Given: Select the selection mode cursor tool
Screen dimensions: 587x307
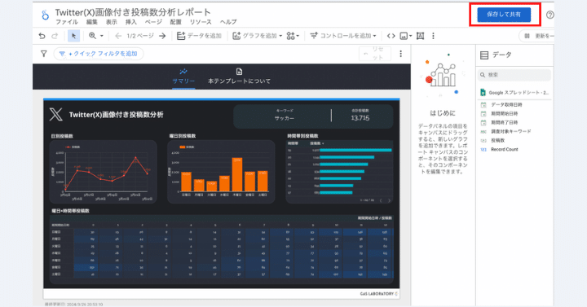Looking at the screenshot, I should pyautogui.click(x=73, y=36).
